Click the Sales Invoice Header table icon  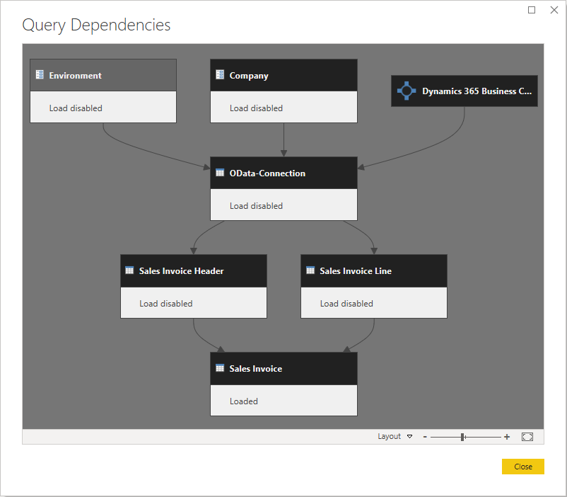pyautogui.click(x=129, y=270)
